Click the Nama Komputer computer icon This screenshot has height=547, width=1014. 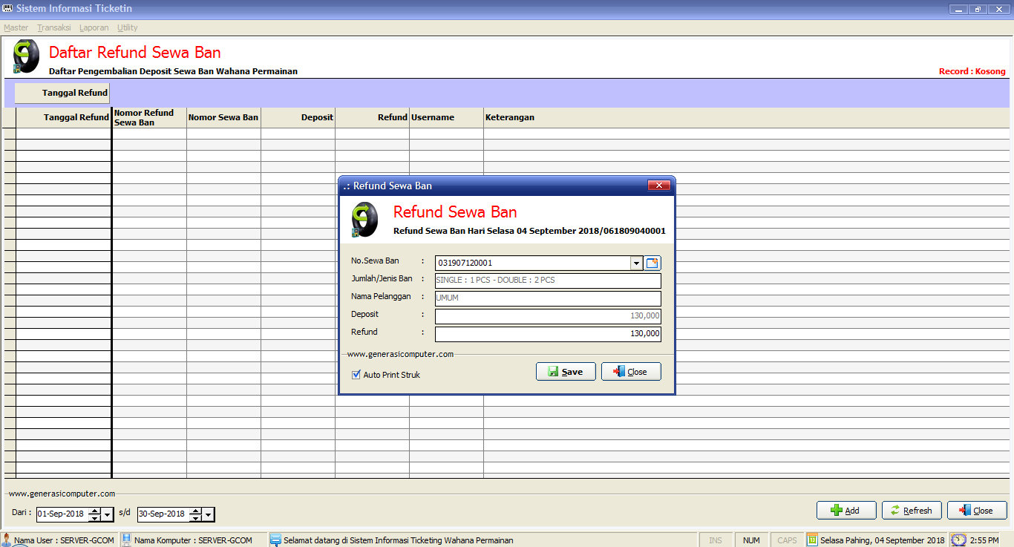pyautogui.click(x=126, y=540)
